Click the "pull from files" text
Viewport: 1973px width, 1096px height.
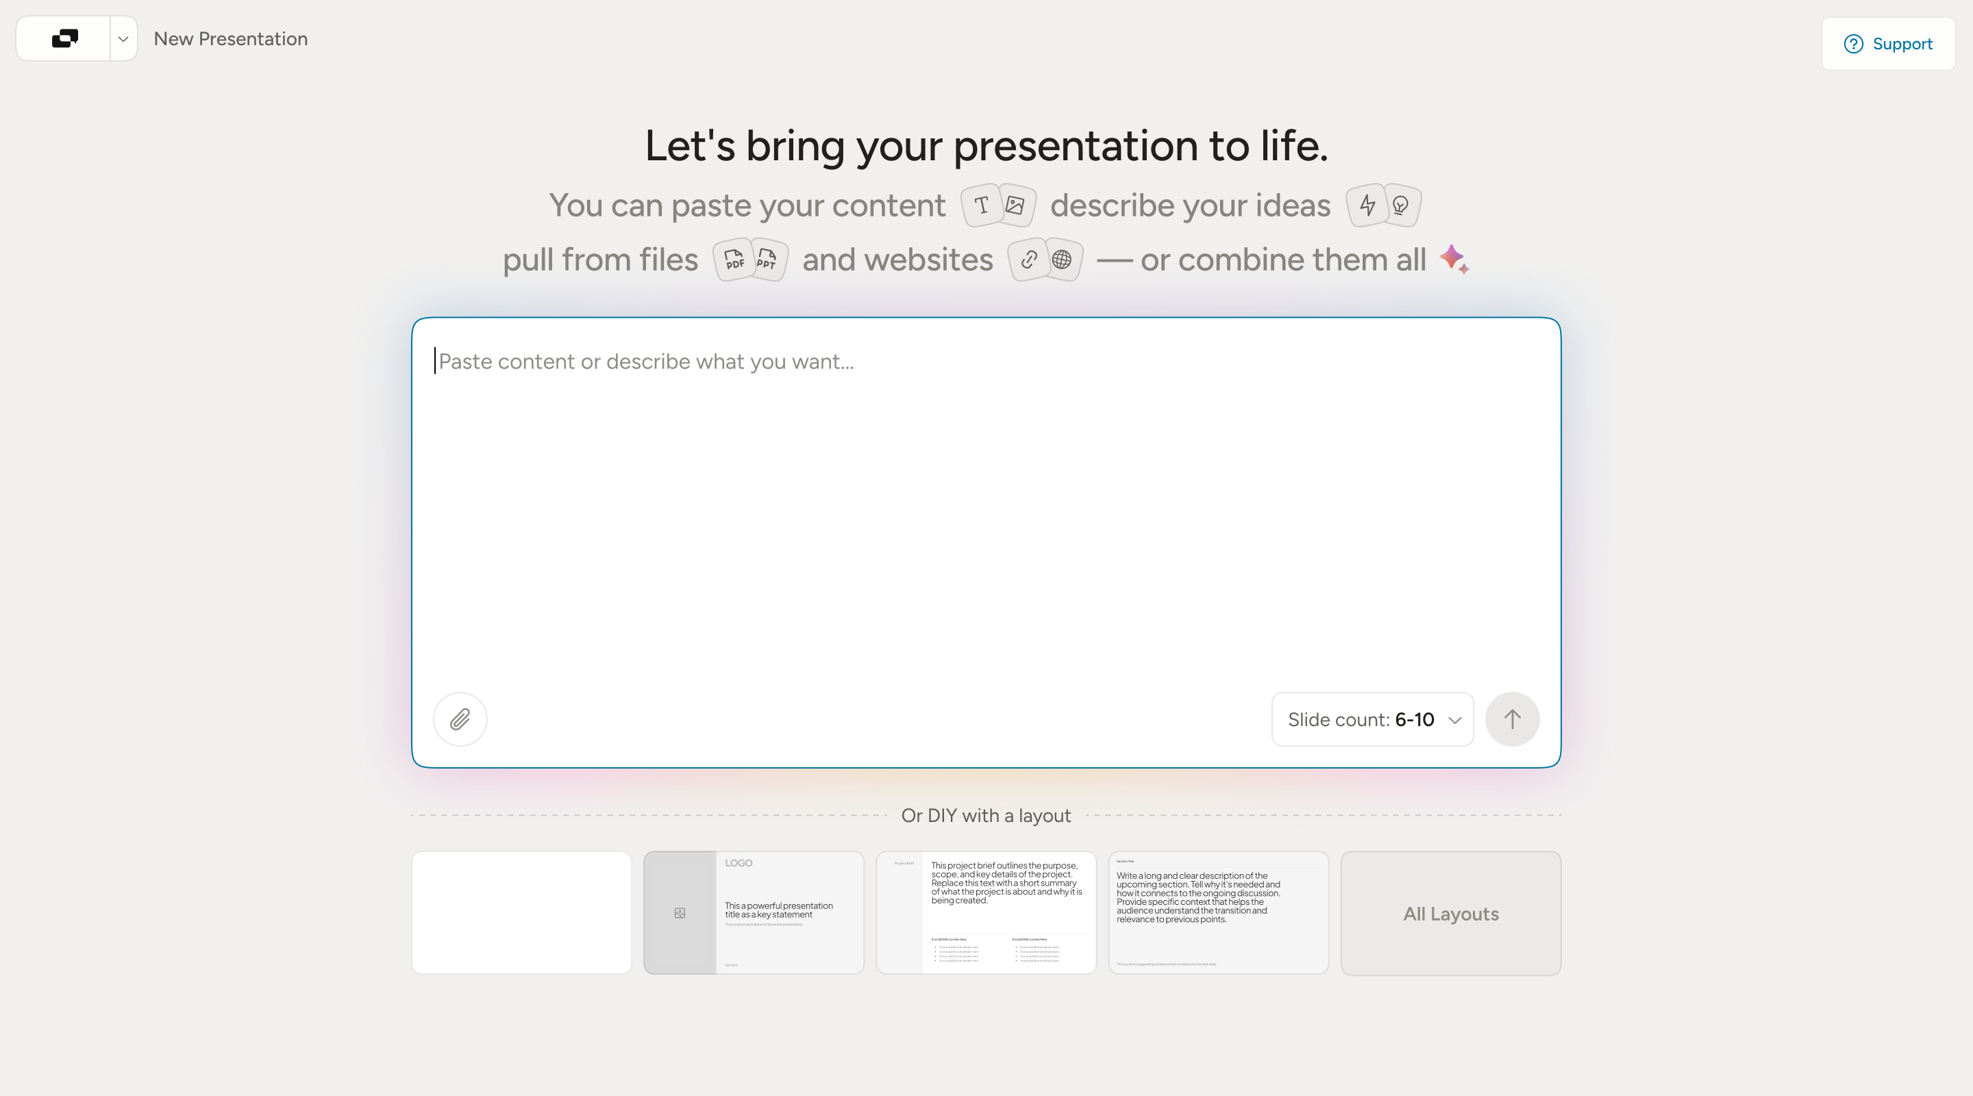pyautogui.click(x=601, y=260)
